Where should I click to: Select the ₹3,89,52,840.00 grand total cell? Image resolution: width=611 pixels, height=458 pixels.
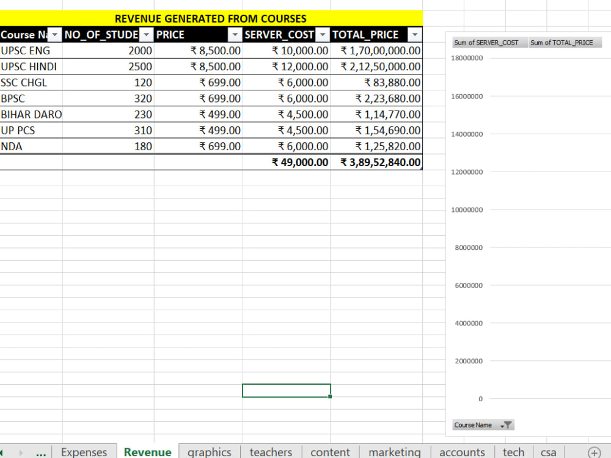[x=379, y=162]
